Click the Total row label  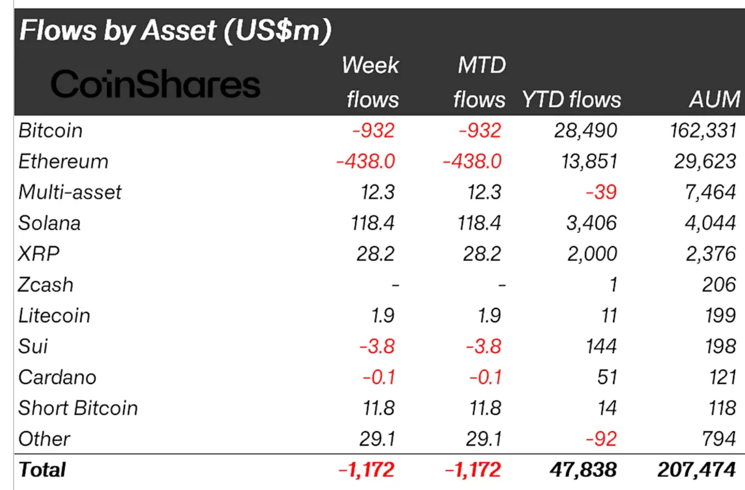42,470
